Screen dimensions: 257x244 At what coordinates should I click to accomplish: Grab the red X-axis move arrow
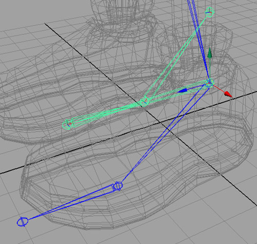pyautogui.click(x=228, y=94)
